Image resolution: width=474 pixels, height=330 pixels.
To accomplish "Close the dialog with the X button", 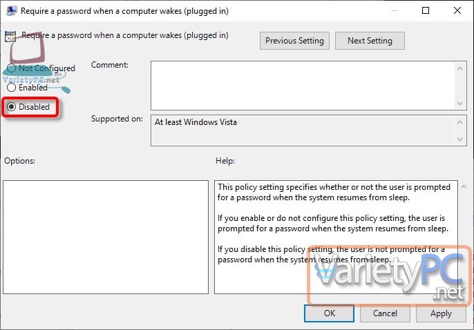I will tap(457, 11).
